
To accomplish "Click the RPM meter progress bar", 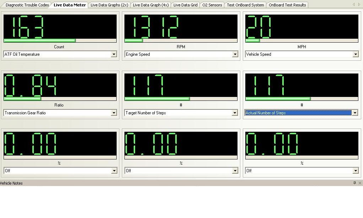I will (181, 40).
